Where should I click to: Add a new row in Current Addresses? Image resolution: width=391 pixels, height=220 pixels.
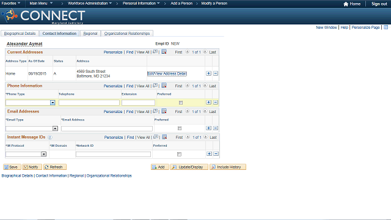[x=208, y=73]
